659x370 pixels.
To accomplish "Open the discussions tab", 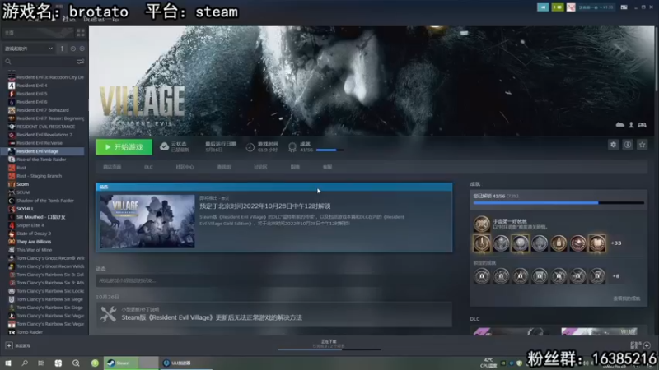I will point(260,167).
